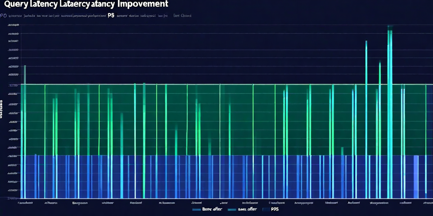This screenshot has width=433, height=216.
Task: Click the teal swatch of second legend entry
Action: [232, 209]
